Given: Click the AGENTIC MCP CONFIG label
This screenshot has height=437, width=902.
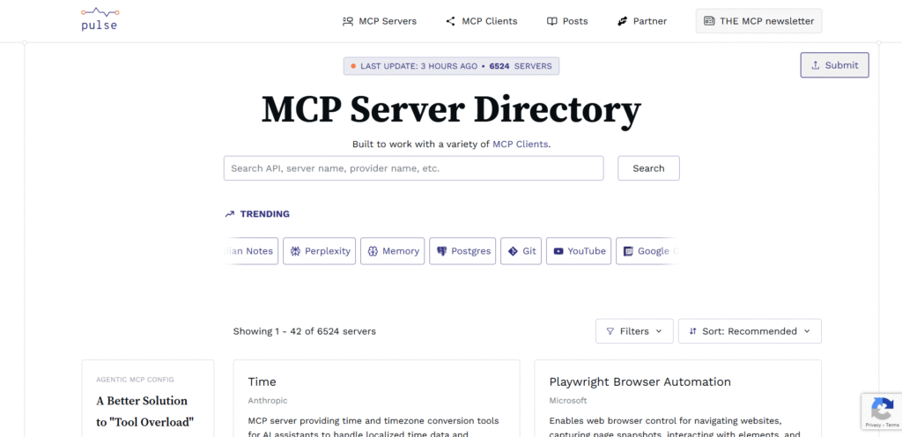Looking at the screenshot, I should click(135, 380).
